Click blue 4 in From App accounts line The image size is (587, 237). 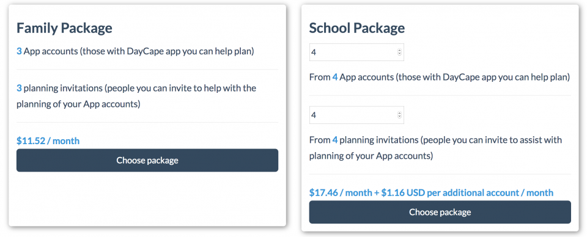[335, 78]
